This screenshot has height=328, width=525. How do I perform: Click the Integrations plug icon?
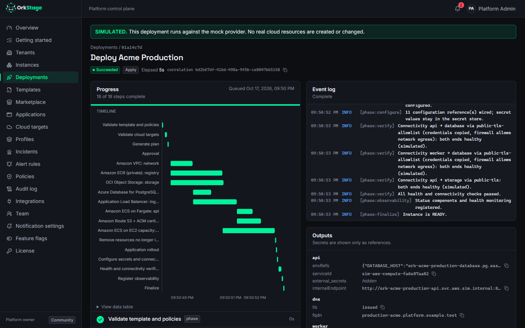(9, 201)
